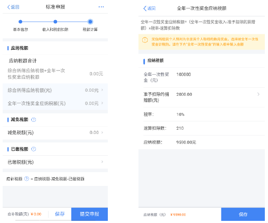Screen dimensions: 268x223
Task: Click the 提交申报 button
Action: pyautogui.click(x=89, y=214)
